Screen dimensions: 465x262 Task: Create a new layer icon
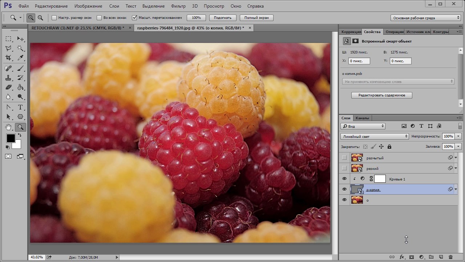coord(441,257)
